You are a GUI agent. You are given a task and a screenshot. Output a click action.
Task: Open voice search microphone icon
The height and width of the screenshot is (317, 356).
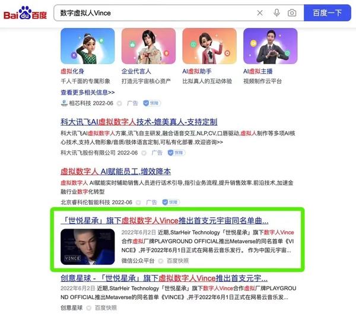(x=276, y=13)
